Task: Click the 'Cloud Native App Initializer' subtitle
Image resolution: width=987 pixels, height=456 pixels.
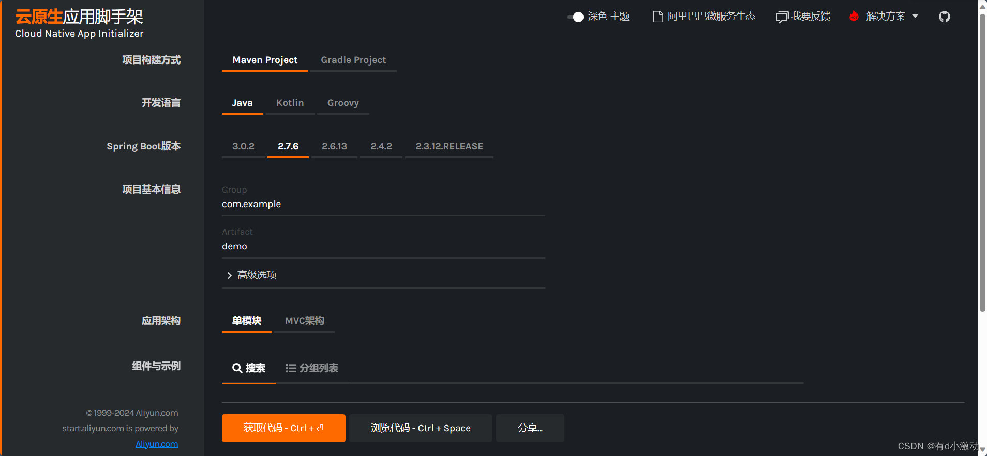Action: click(x=79, y=34)
